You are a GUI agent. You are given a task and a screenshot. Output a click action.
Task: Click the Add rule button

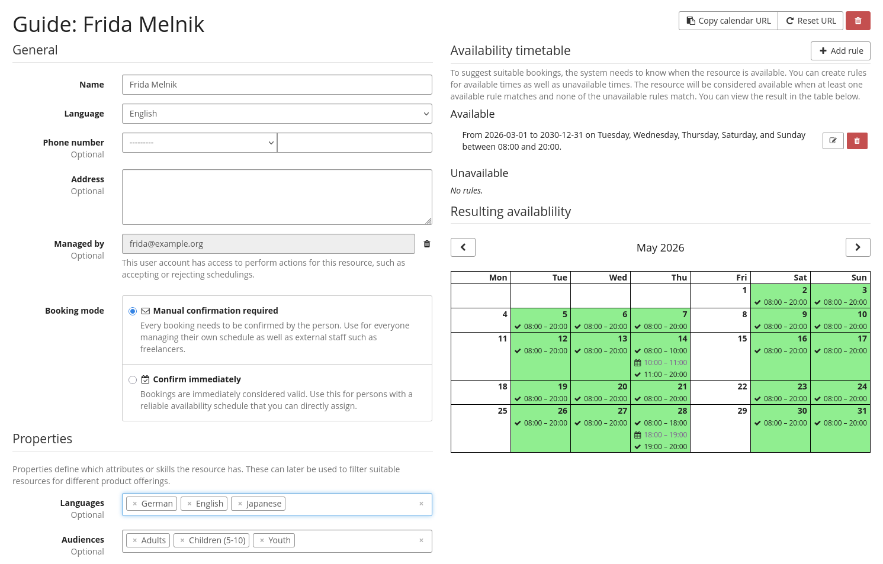[x=840, y=51]
